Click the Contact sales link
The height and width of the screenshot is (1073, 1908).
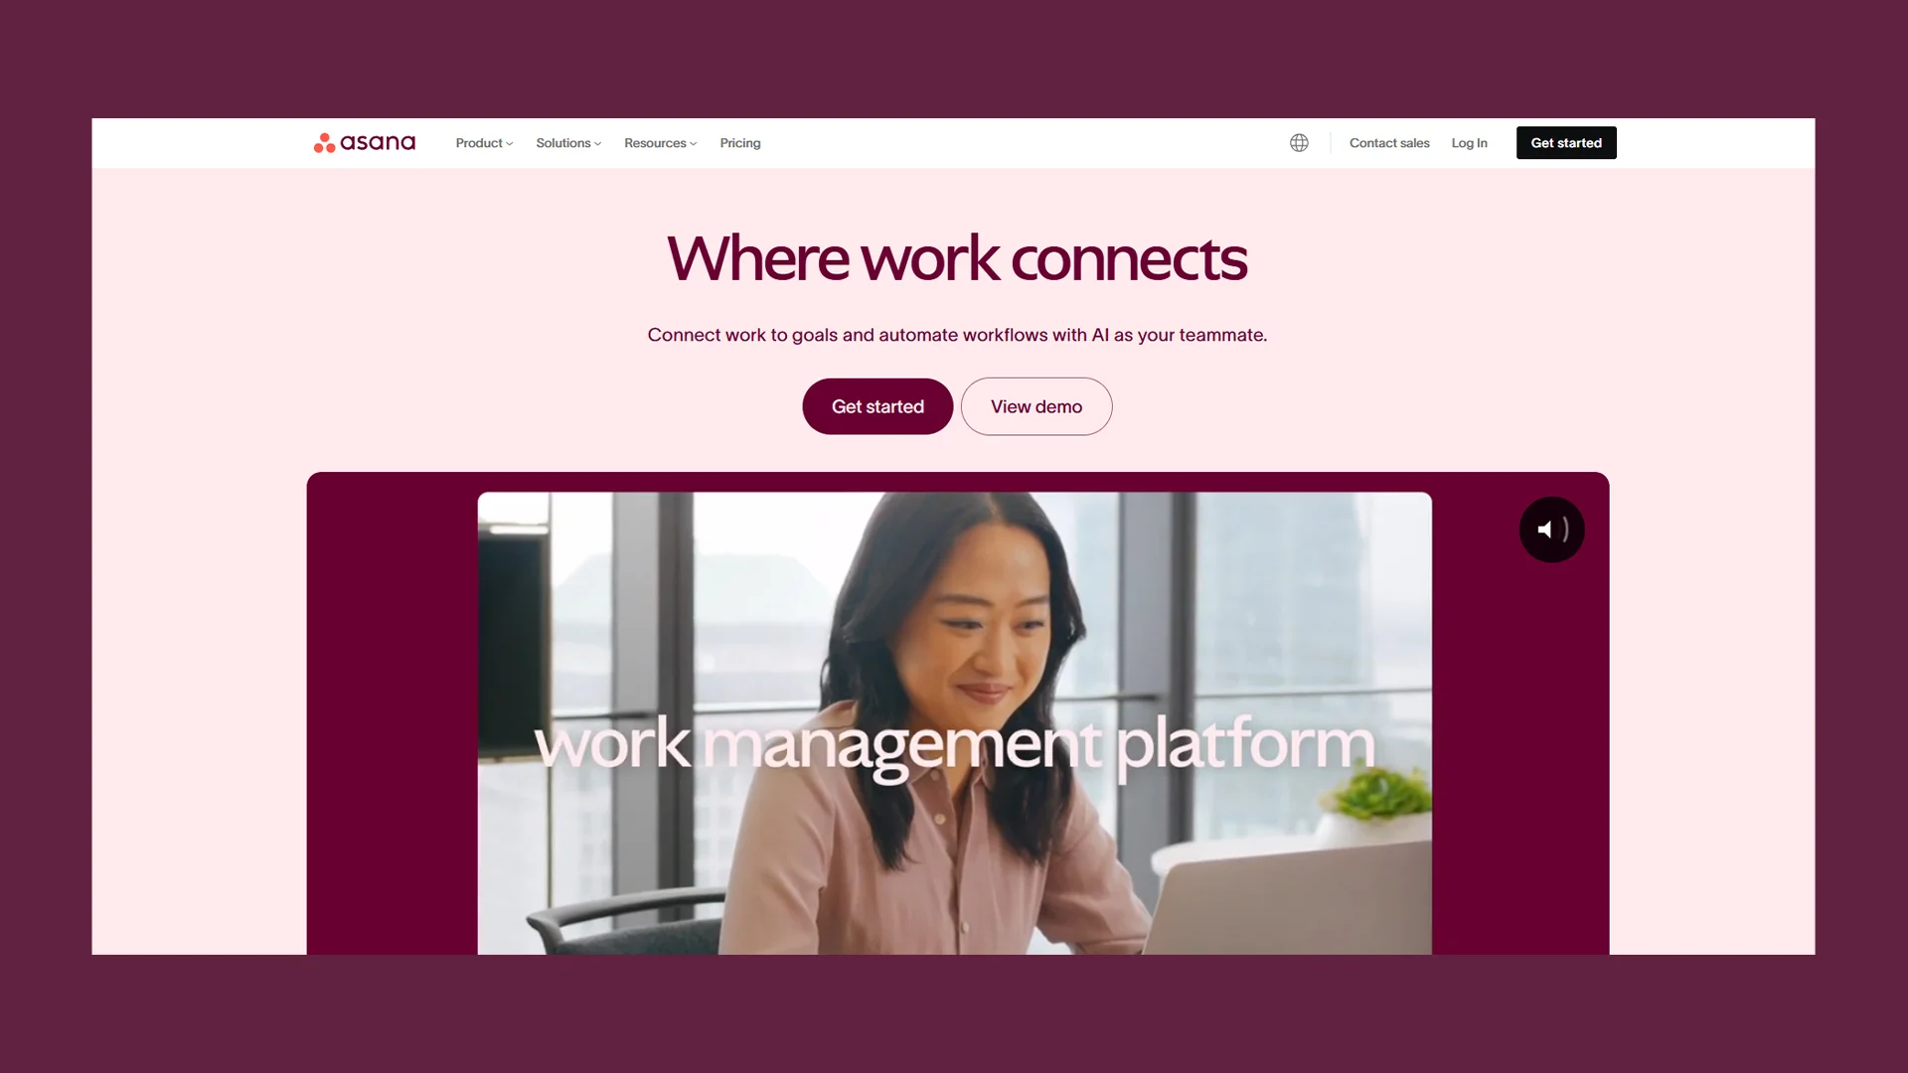click(1389, 143)
